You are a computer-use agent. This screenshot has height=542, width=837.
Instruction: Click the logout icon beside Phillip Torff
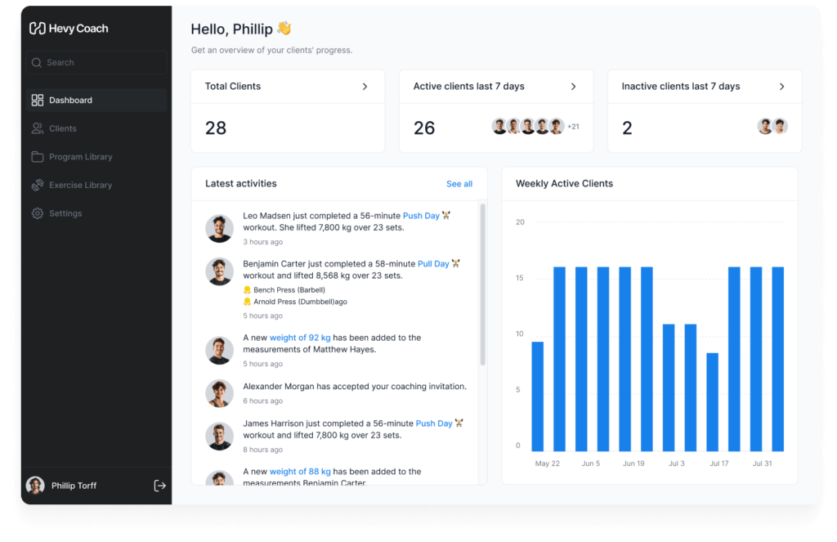159,486
